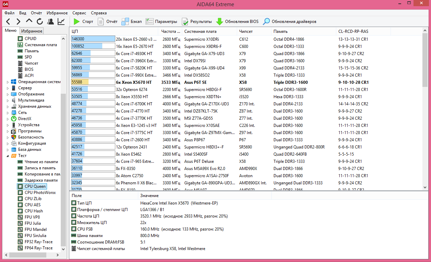The width and height of the screenshot is (431, 262).
Task: Switch to the Избранное sidebar tab
Action: pyautogui.click(x=32, y=31)
